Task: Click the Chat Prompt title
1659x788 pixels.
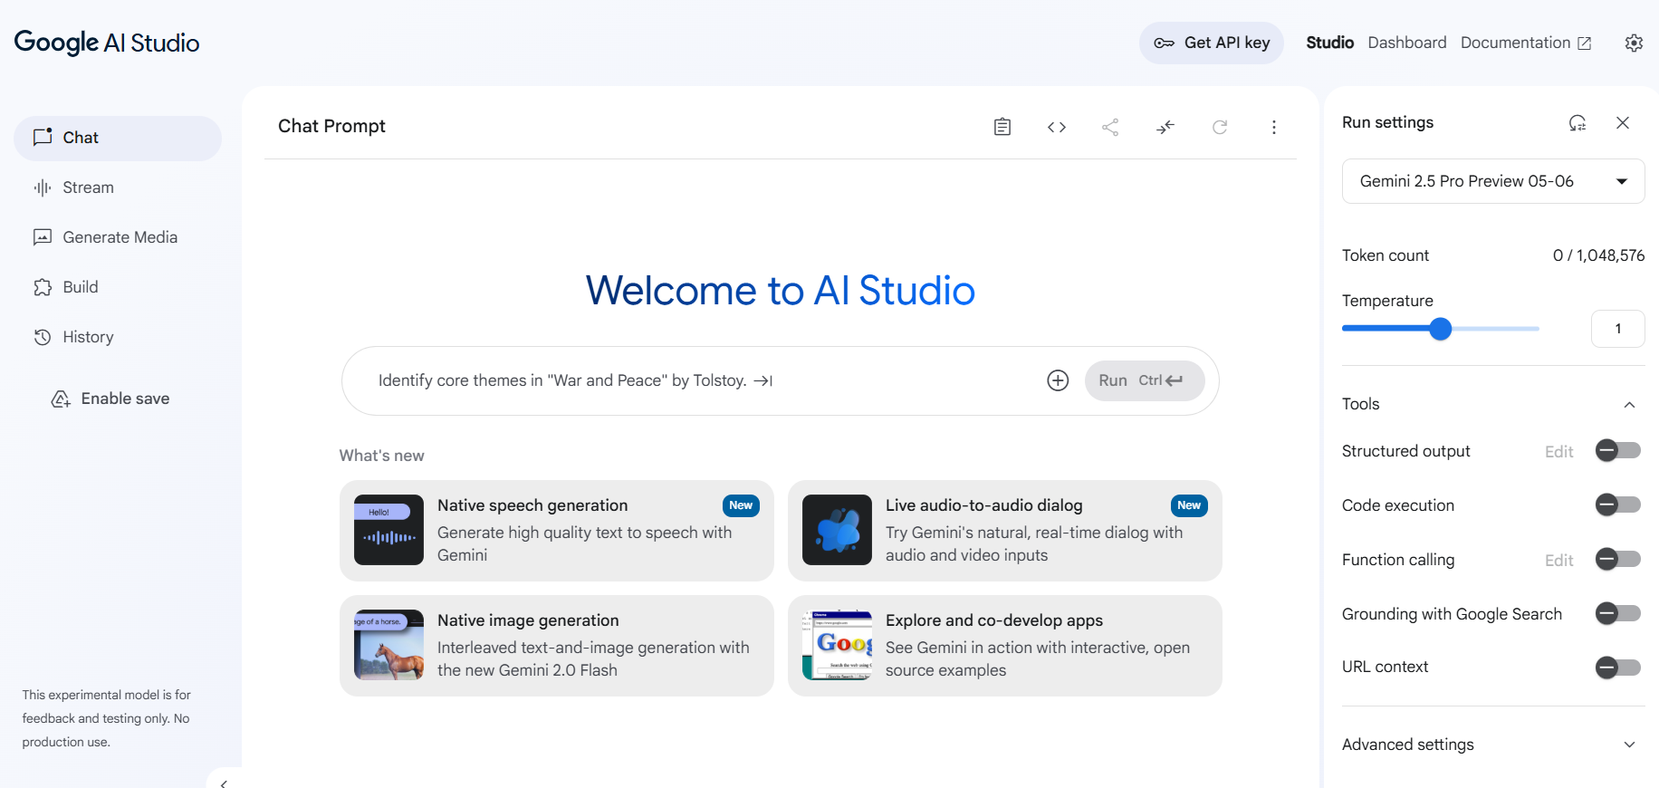Action: click(331, 126)
